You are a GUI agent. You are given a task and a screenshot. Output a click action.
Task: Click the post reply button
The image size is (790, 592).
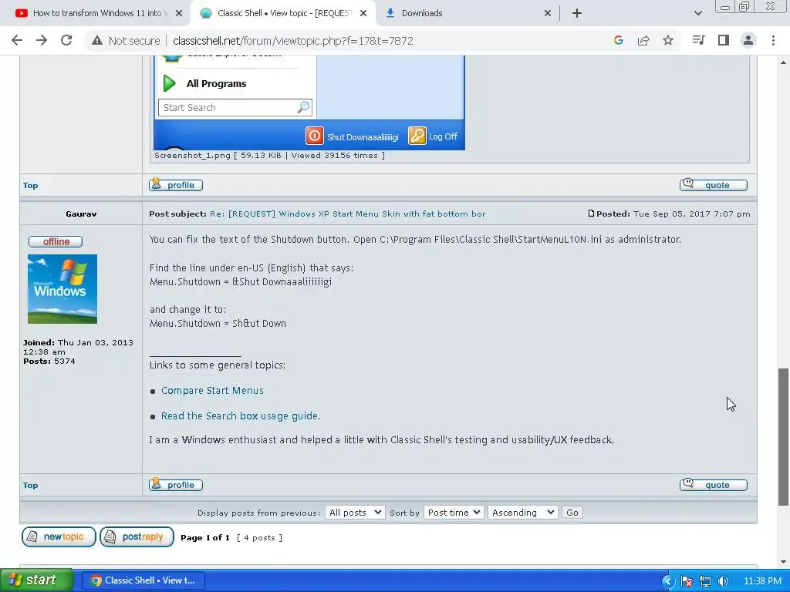pyautogui.click(x=137, y=536)
